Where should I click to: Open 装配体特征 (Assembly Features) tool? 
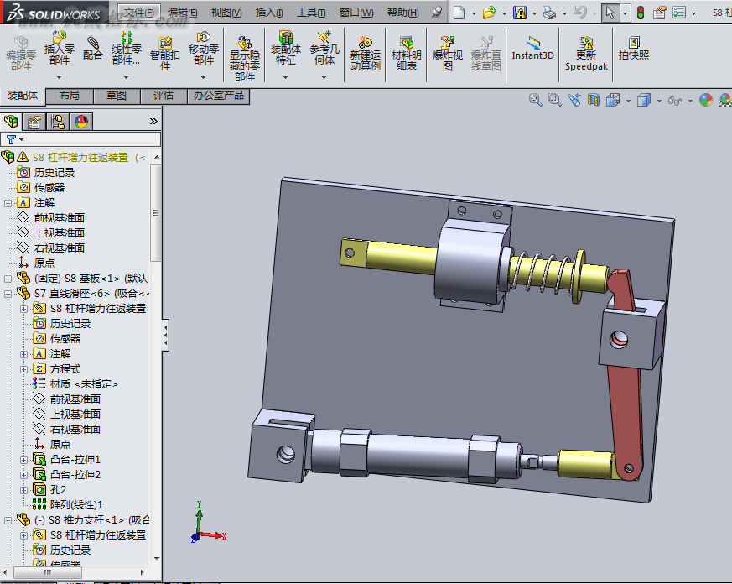(x=285, y=48)
